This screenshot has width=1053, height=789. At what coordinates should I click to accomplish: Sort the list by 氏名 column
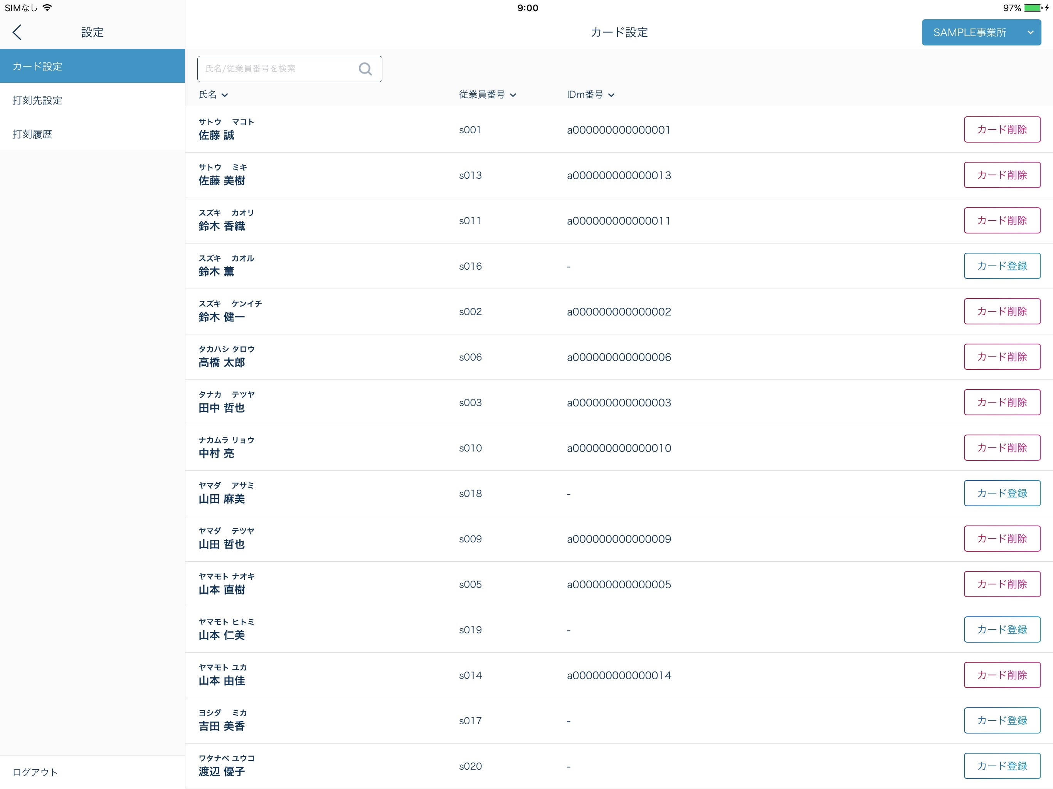coord(213,95)
